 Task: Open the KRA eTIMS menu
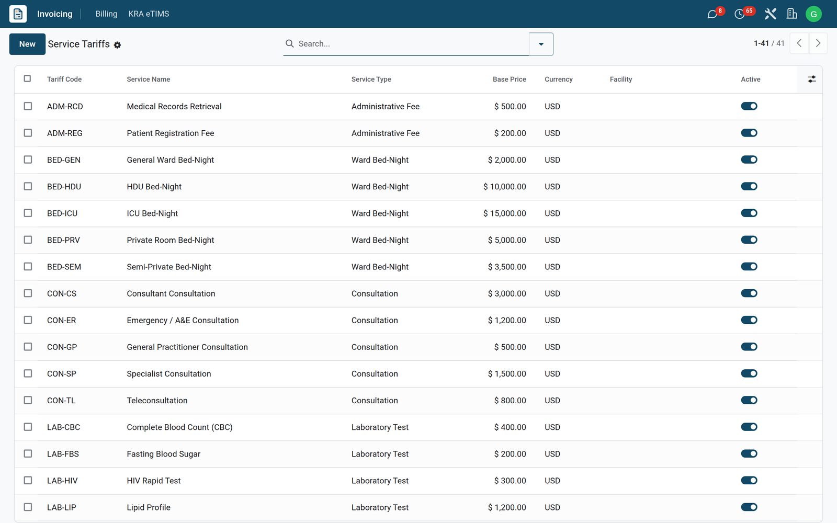(149, 14)
